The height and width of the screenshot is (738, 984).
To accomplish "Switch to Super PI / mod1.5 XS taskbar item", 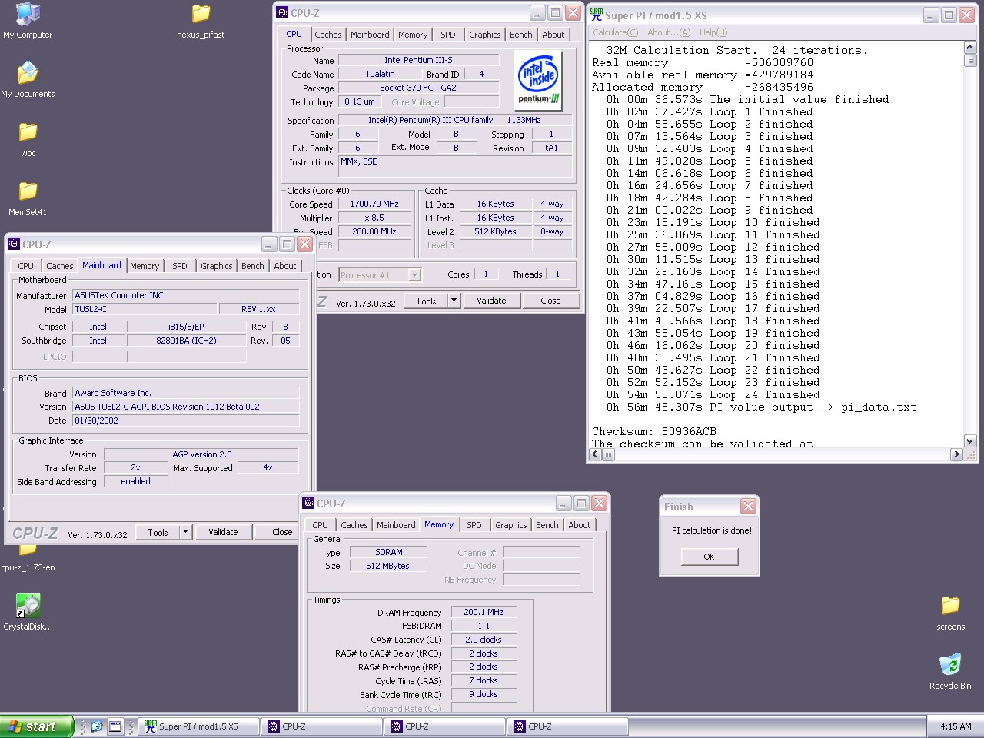I will coord(198,726).
